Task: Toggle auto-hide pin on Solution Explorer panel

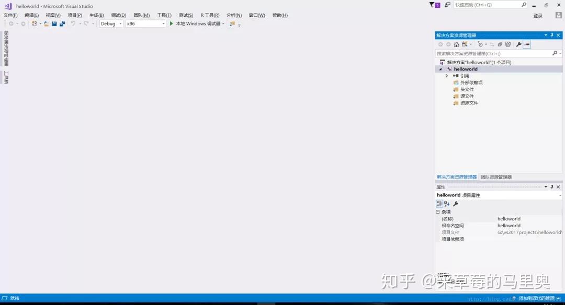Action: click(x=552, y=35)
